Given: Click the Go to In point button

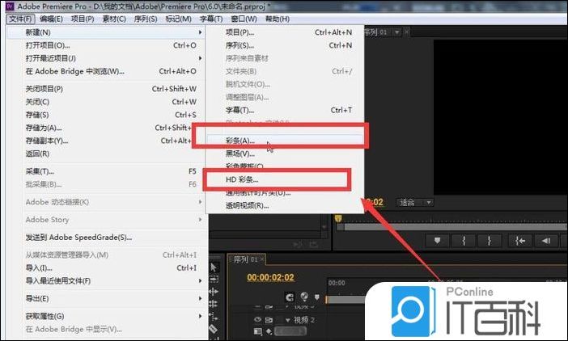Looking at the screenshot, I should point(519,241).
